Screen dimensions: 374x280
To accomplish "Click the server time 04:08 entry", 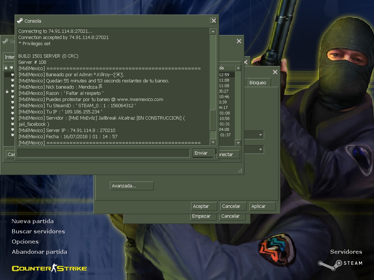I will coord(224,129).
